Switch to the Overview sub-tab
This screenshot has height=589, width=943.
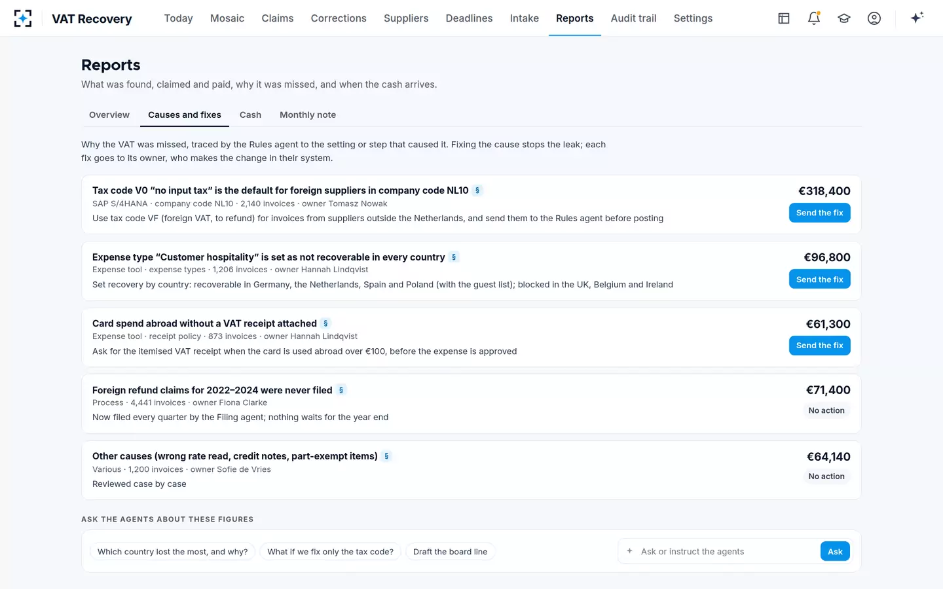pos(109,115)
